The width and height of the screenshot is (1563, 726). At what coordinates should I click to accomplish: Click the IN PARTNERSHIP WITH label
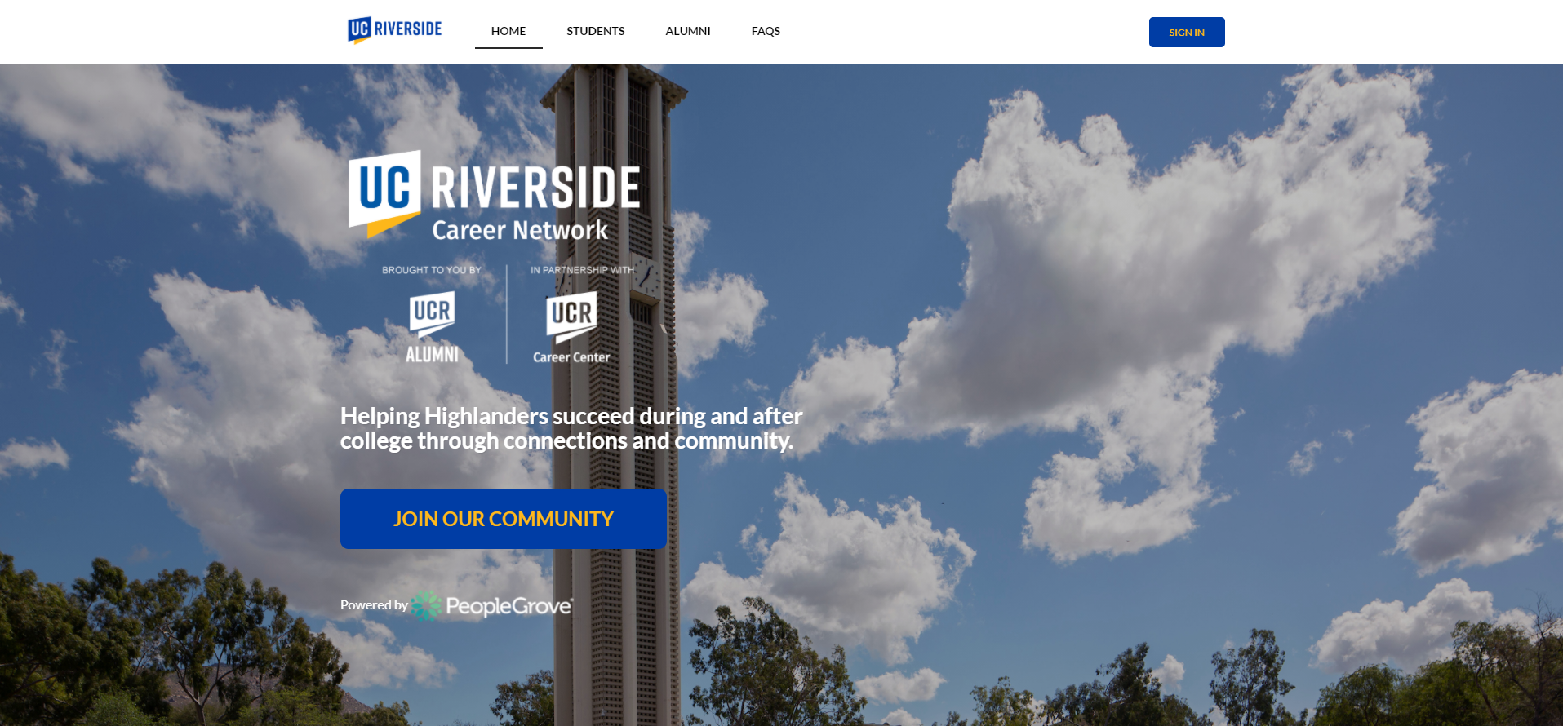[x=582, y=270]
